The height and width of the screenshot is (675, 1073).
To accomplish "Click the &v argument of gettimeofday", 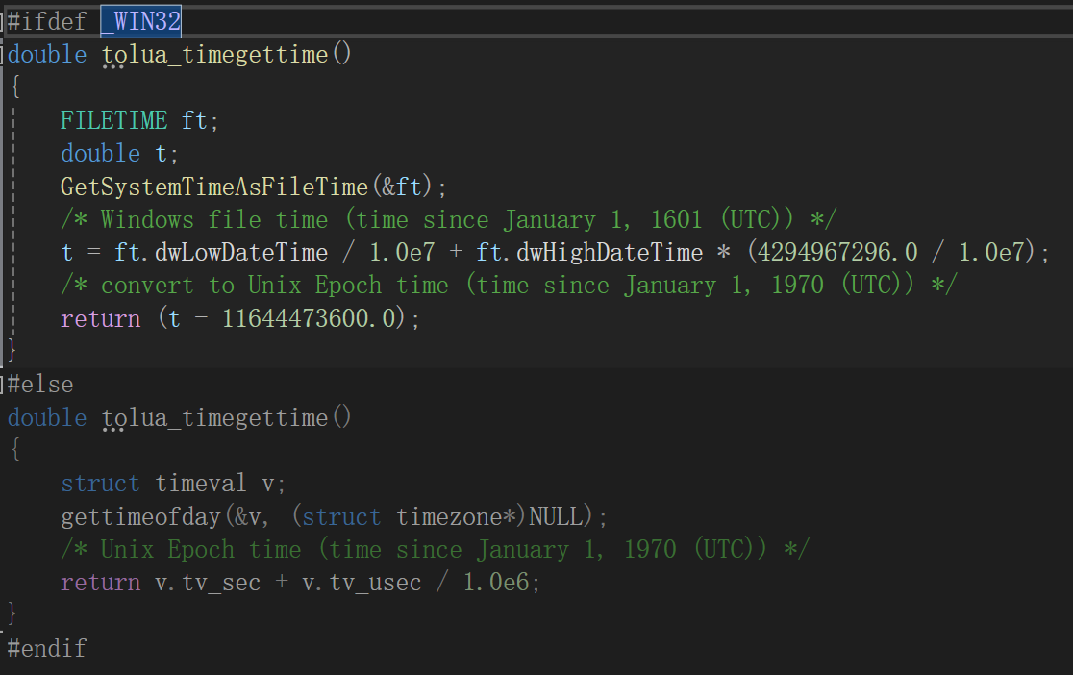I will click(x=247, y=517).
